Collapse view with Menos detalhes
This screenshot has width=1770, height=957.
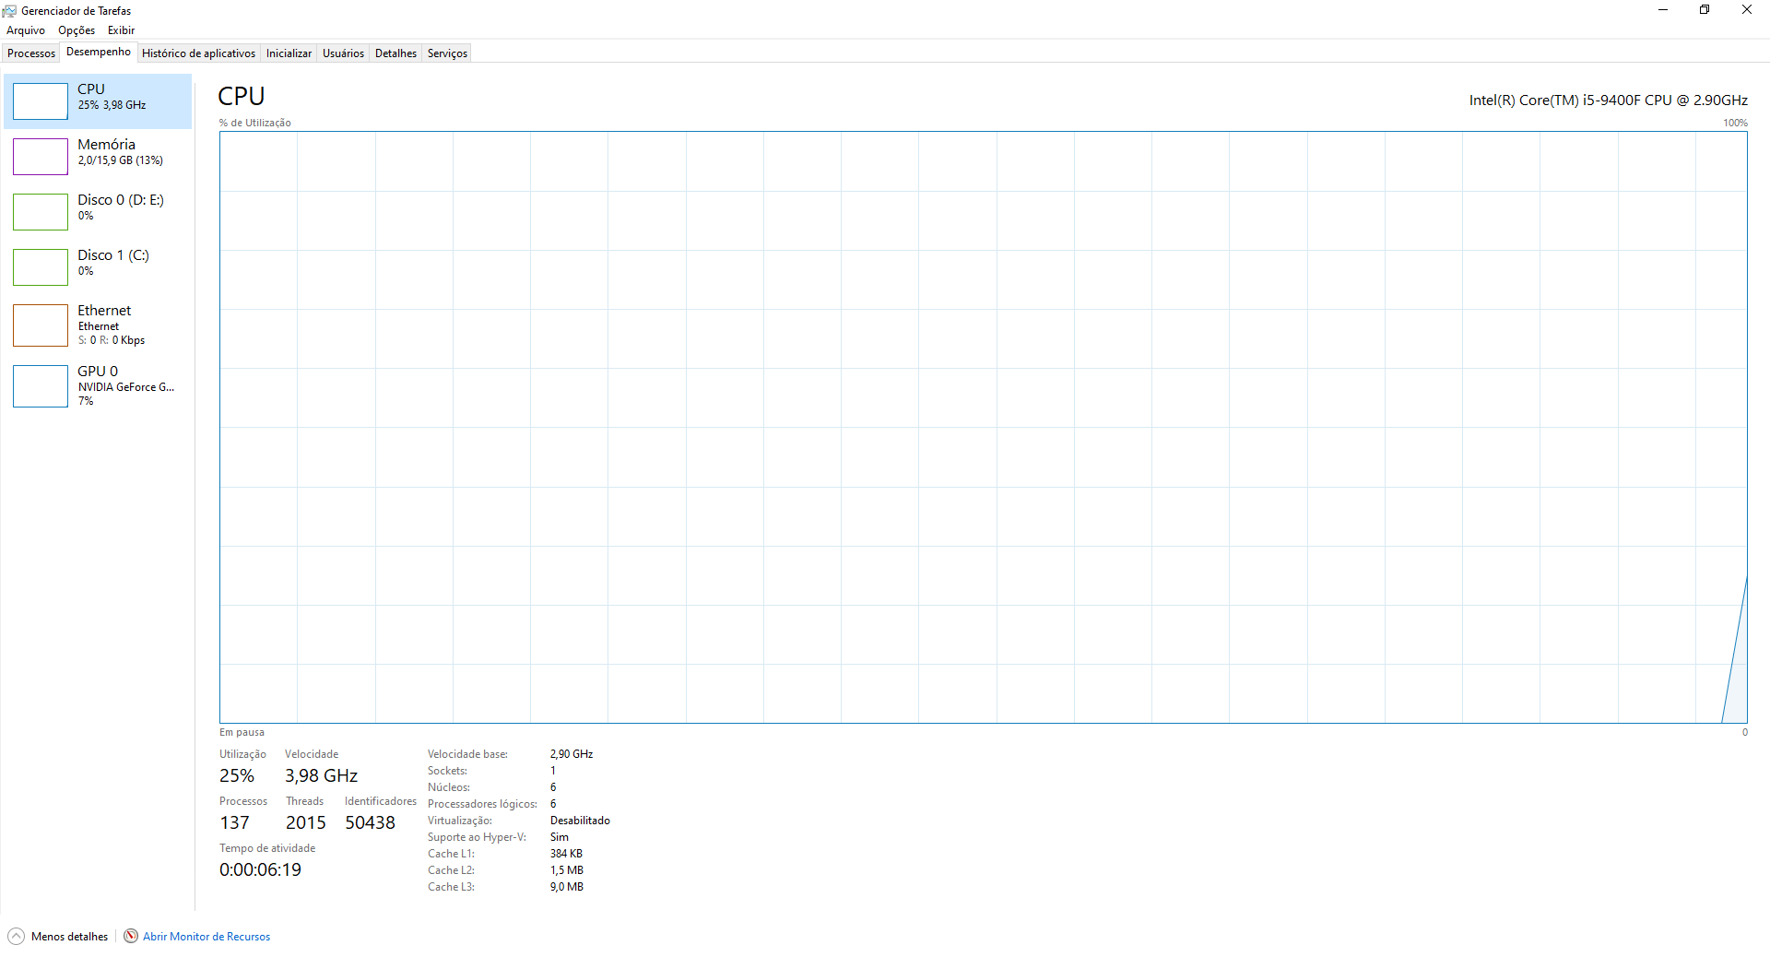click(x=69, y=937)
